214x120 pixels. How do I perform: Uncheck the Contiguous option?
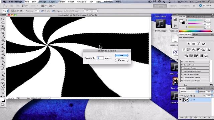click(x=53, y=11)
